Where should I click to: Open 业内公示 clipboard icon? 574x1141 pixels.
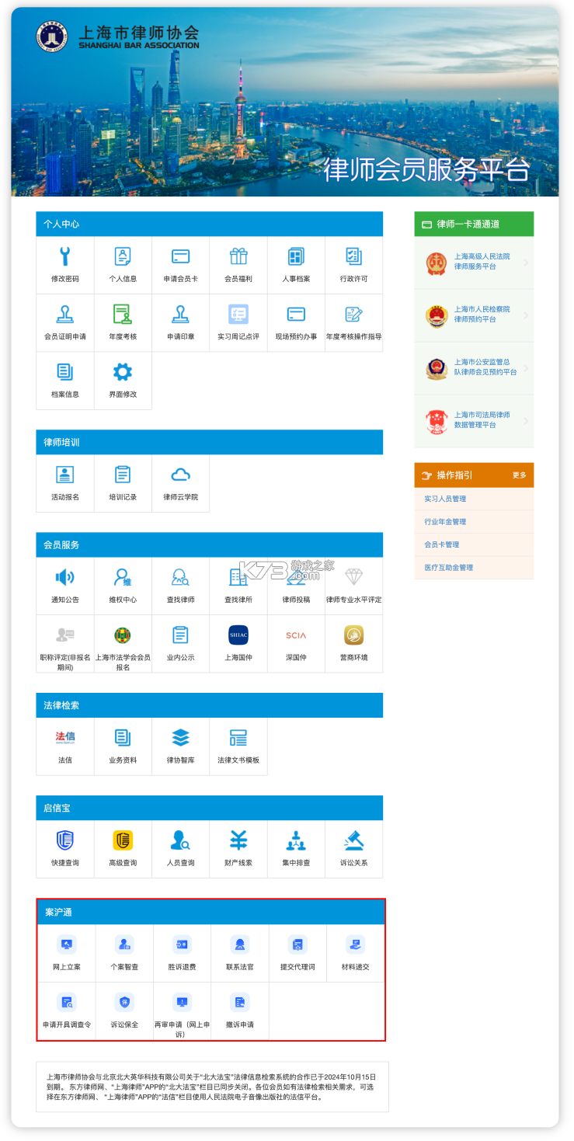[x=180, y=635]
